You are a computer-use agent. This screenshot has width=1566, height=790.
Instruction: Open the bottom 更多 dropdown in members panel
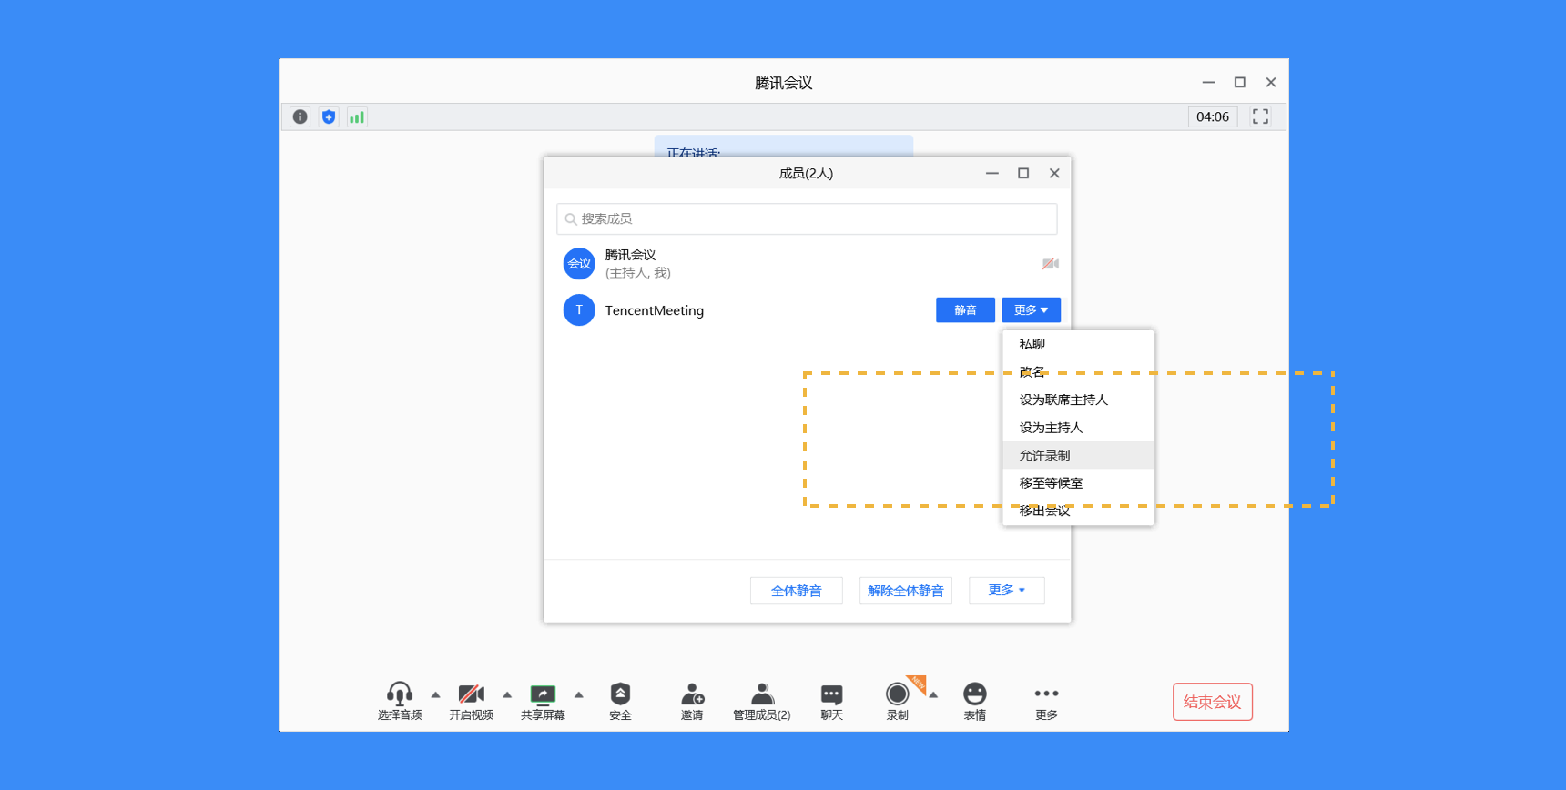pos(1007,591)
